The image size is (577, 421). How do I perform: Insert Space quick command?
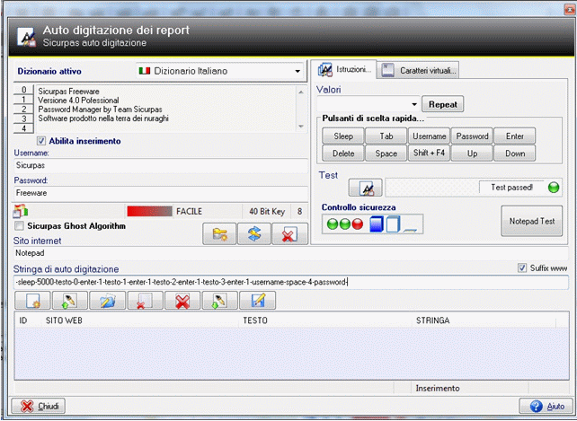point(386,153)
